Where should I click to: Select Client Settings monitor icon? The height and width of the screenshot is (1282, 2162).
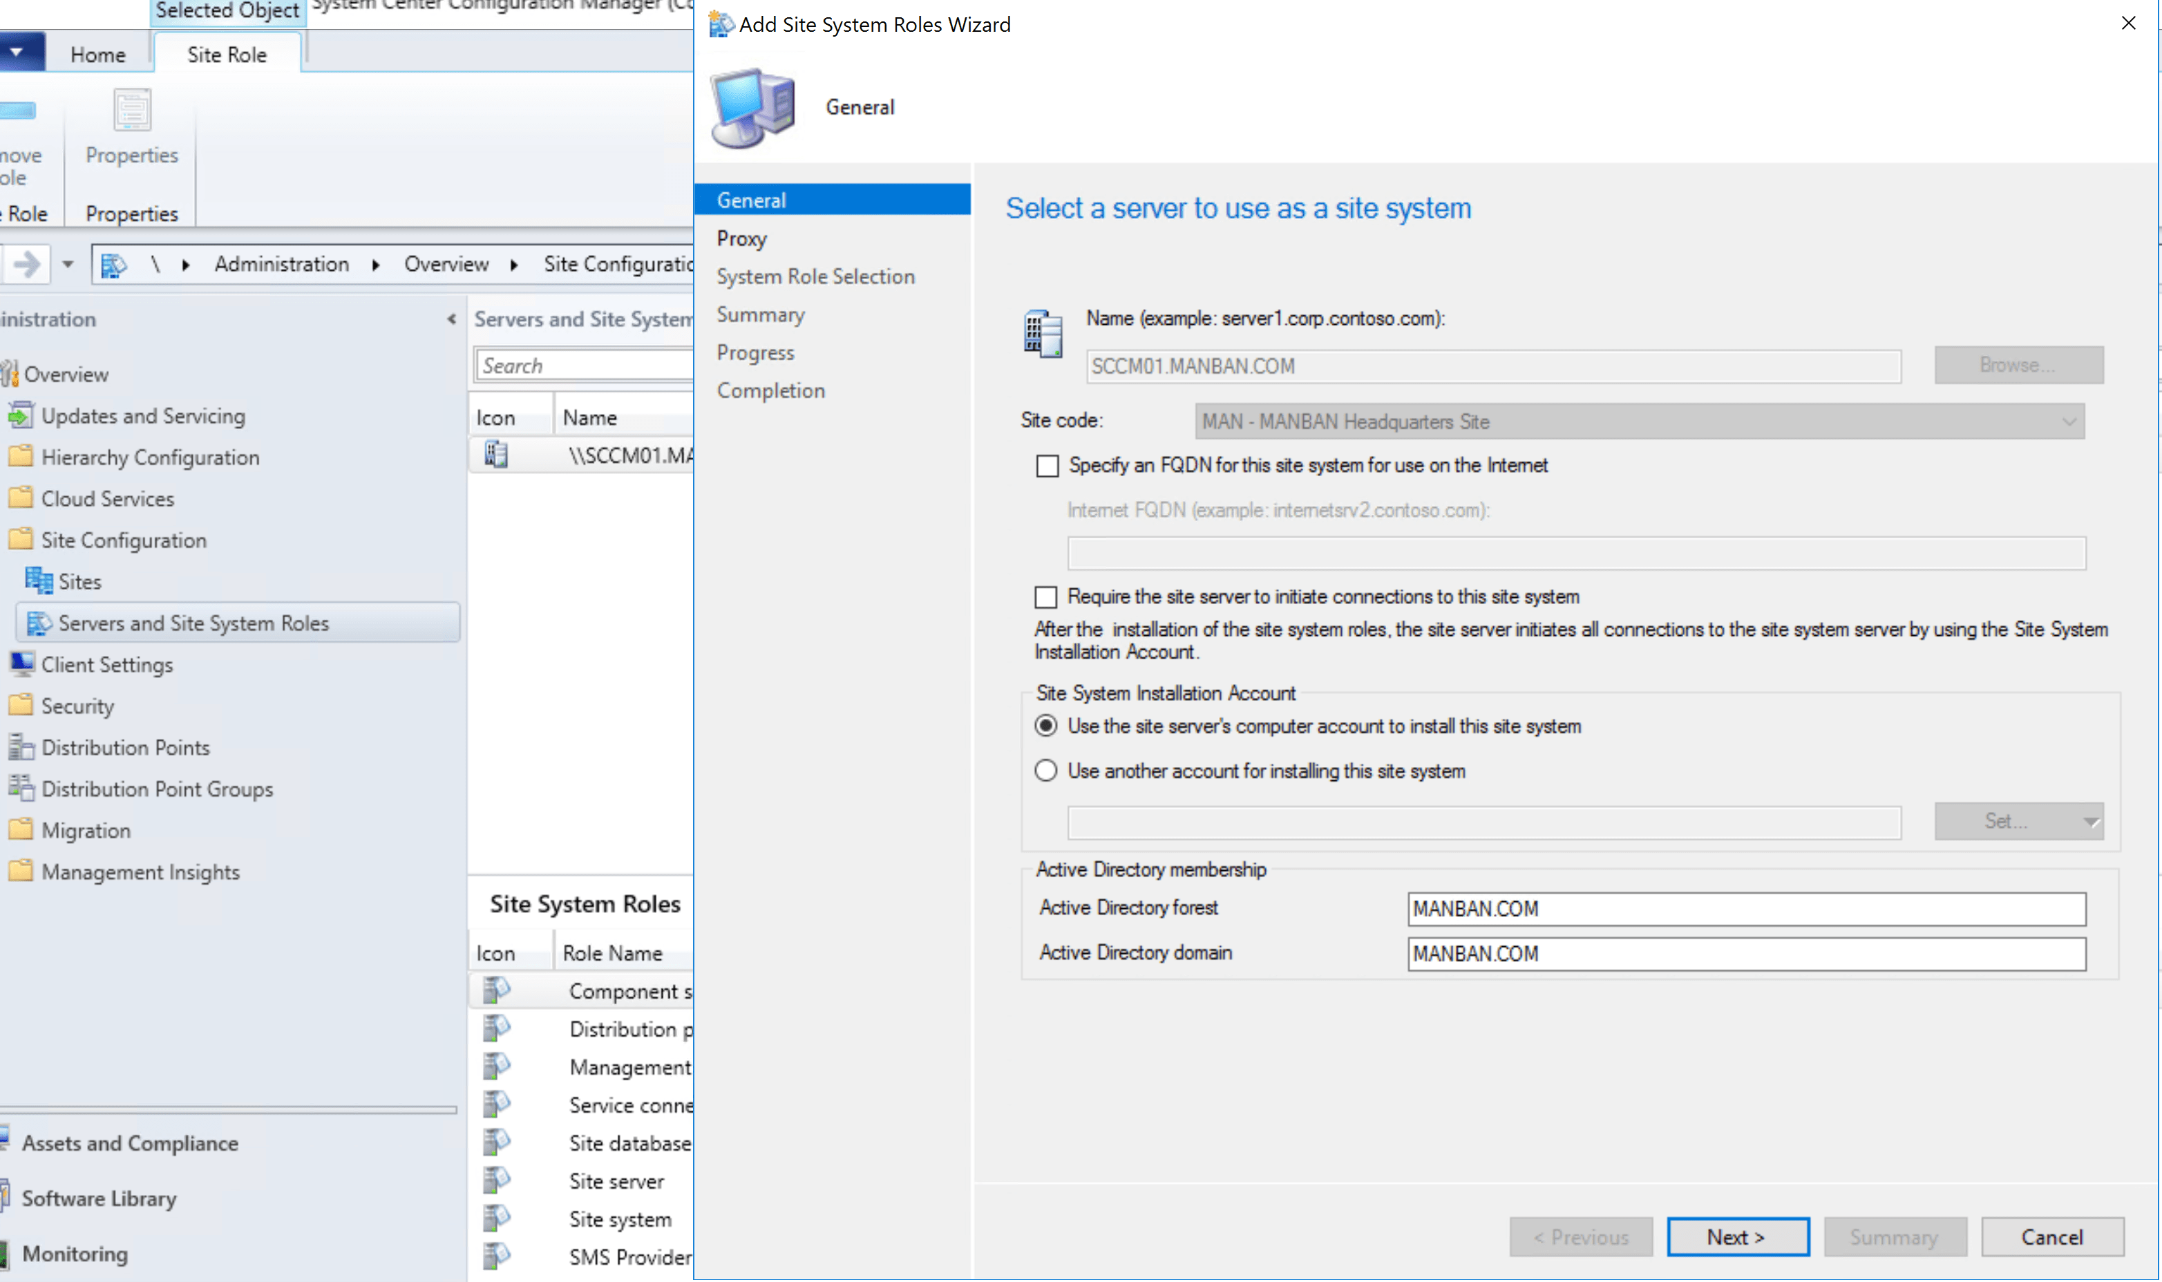tap(21, 663)
